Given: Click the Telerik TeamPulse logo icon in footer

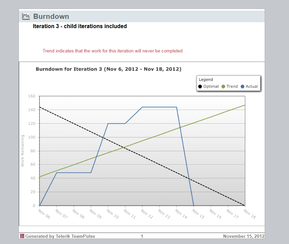Looking at the screenshot, I should tap(22, 236).
